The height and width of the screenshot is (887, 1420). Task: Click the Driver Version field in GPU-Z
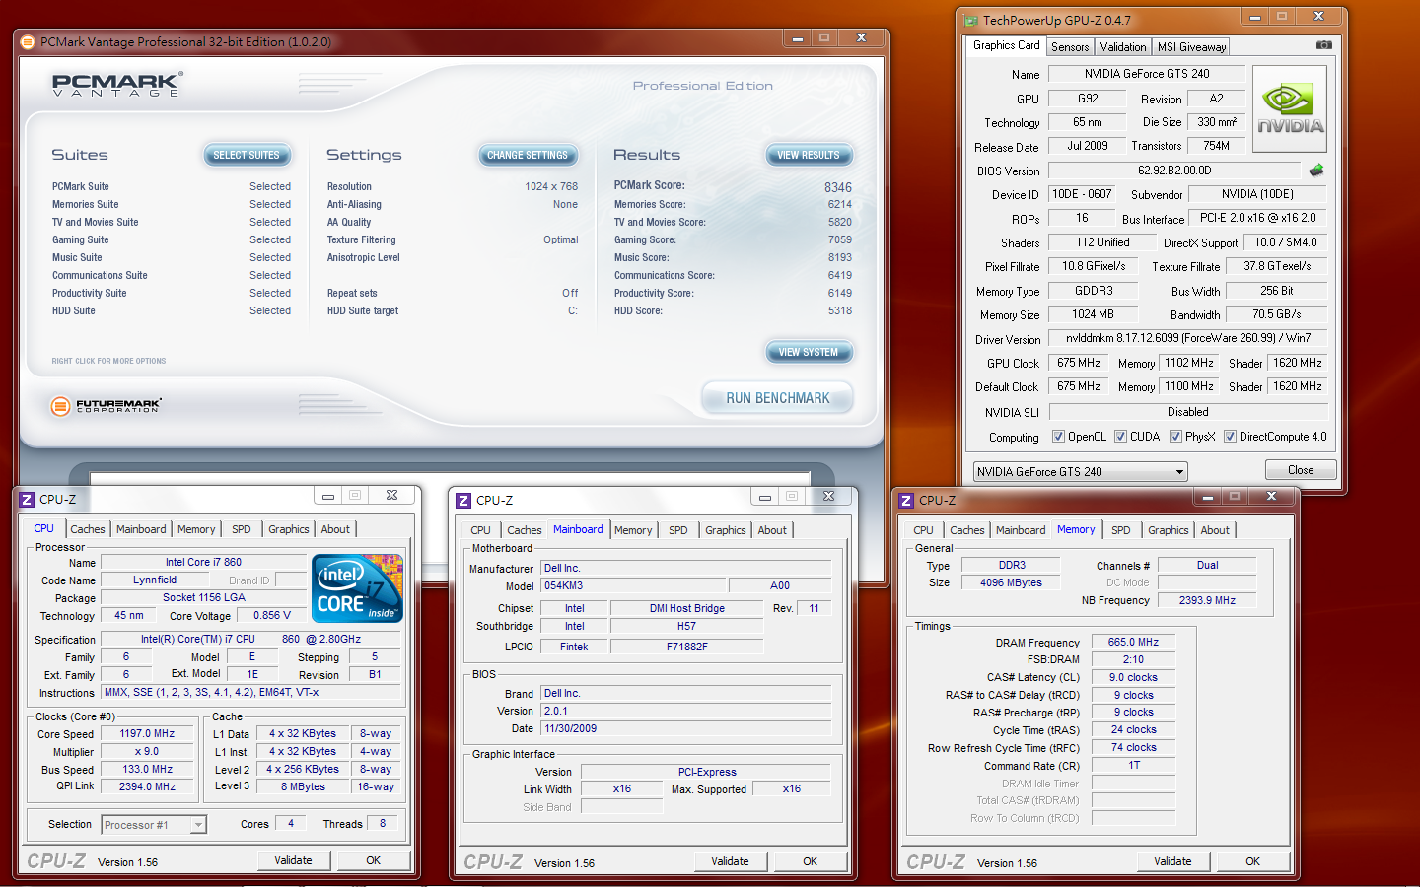coord(1188,338)
